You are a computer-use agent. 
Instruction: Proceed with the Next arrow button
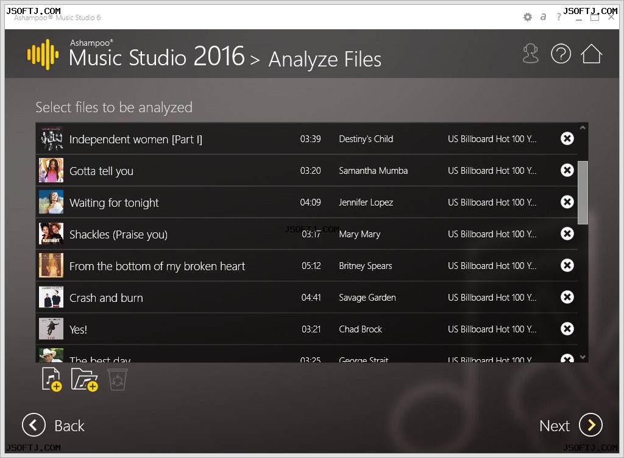[590, 425]
